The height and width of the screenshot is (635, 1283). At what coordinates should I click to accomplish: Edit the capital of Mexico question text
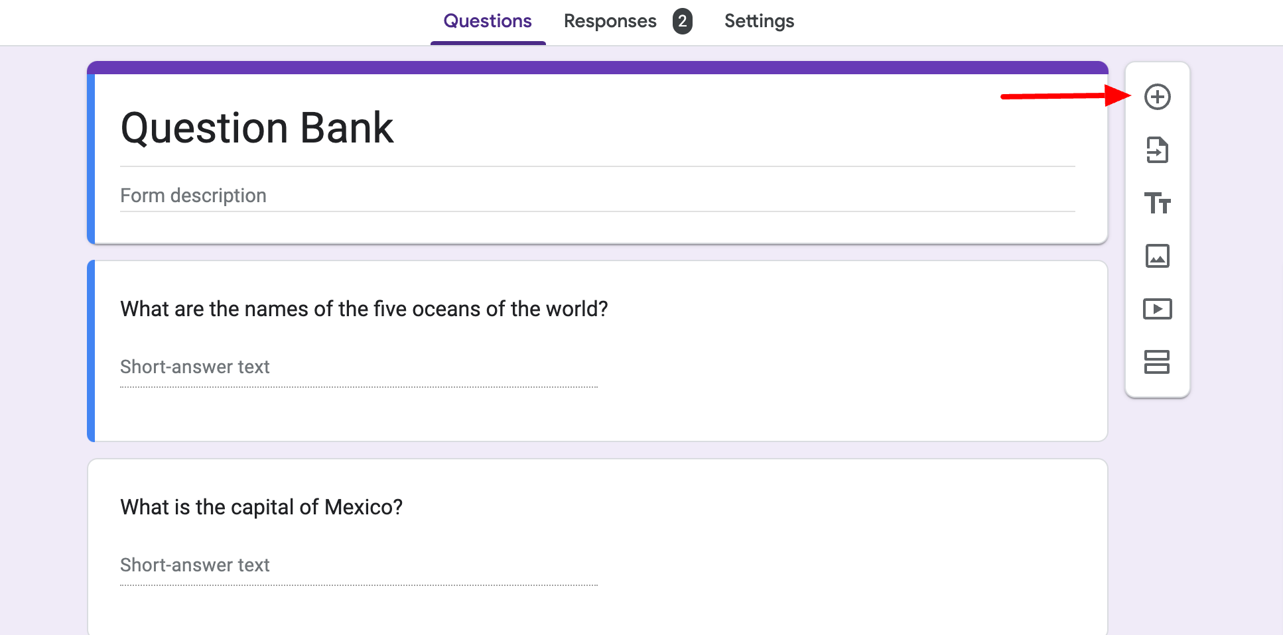261,506
